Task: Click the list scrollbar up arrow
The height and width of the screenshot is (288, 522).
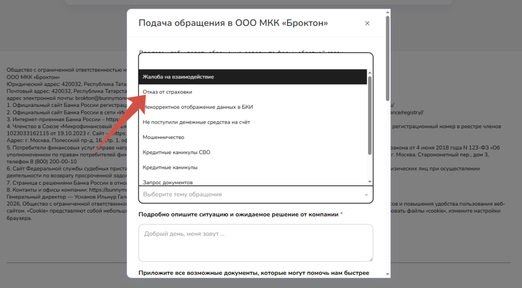Action: (370, 72)
